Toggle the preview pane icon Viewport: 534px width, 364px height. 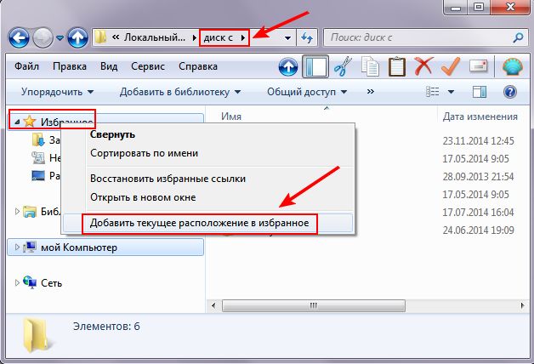pyautogui.click(x=480, y=92)
